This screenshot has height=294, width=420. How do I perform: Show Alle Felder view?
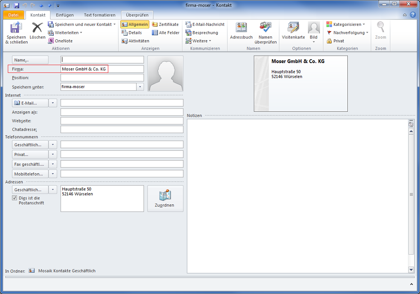click(166, 33)
